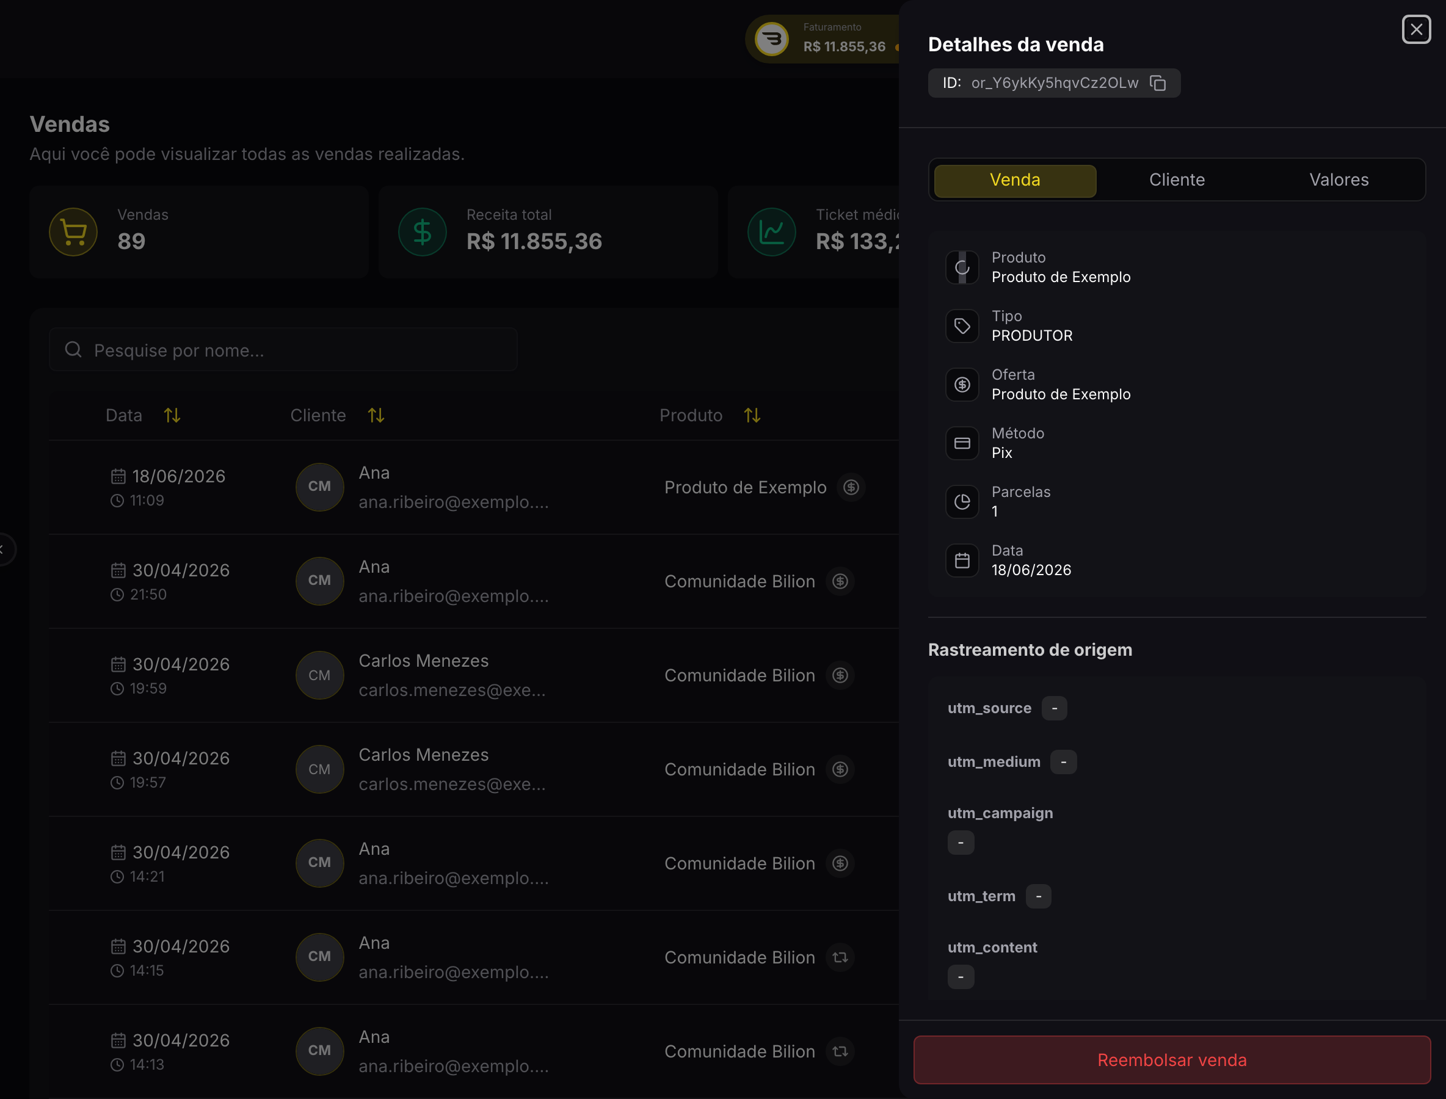Click dollar icon beside Produto de Exemplo row
The image size is (1446, 1099).
pos(851,487)
